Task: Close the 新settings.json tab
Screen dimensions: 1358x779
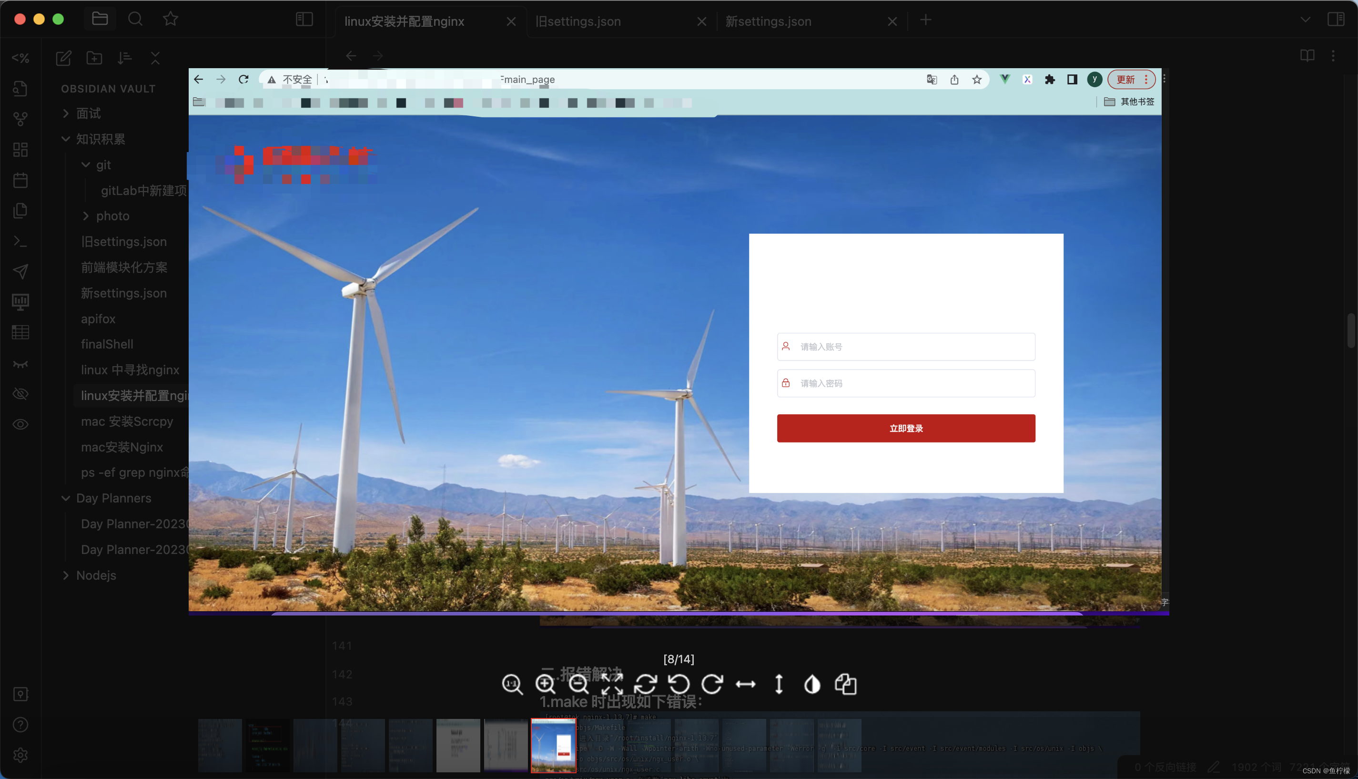Action: (x=892, y=21)
